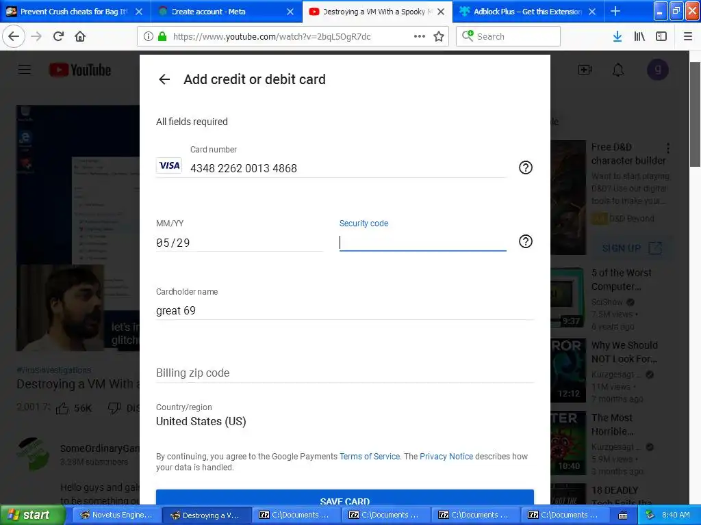
Task: Close the Adblock Plus tab
Action: coord(592,12)
